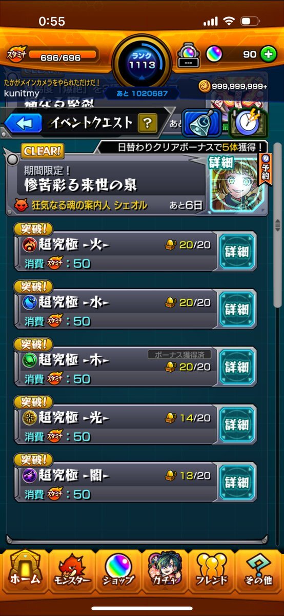This screenshot has width=284, height=616.
Task: Click the quest list scrollbar handle
Action: (x=277, y=225)
